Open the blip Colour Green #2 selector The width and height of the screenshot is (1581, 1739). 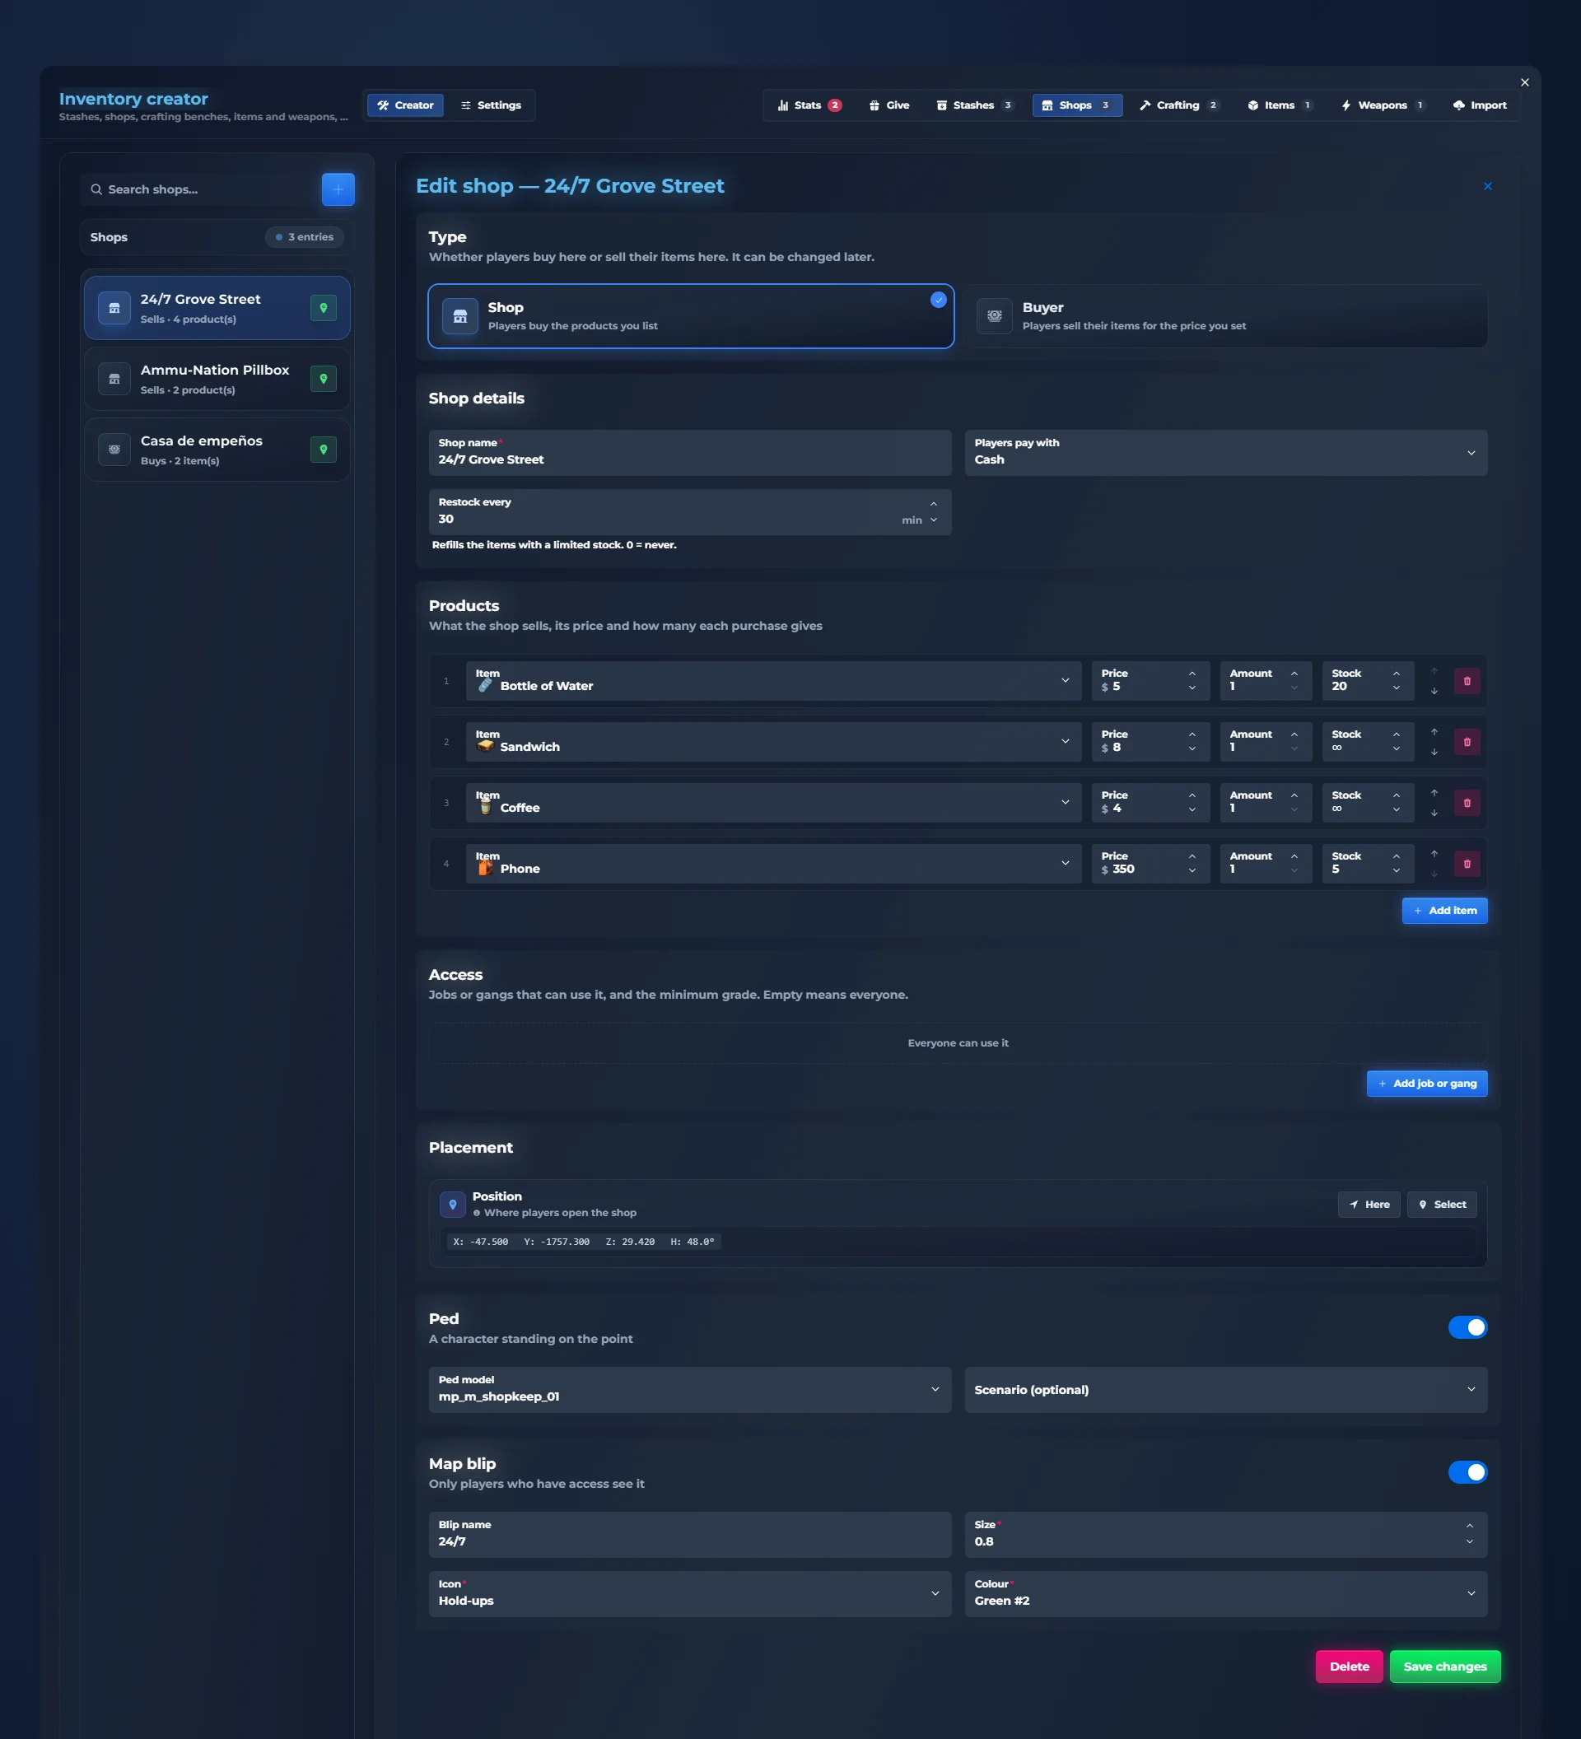tap(1225, 1593)
